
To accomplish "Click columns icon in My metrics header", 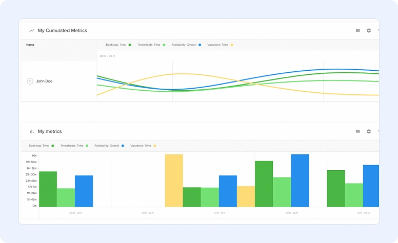I will 357,132.
